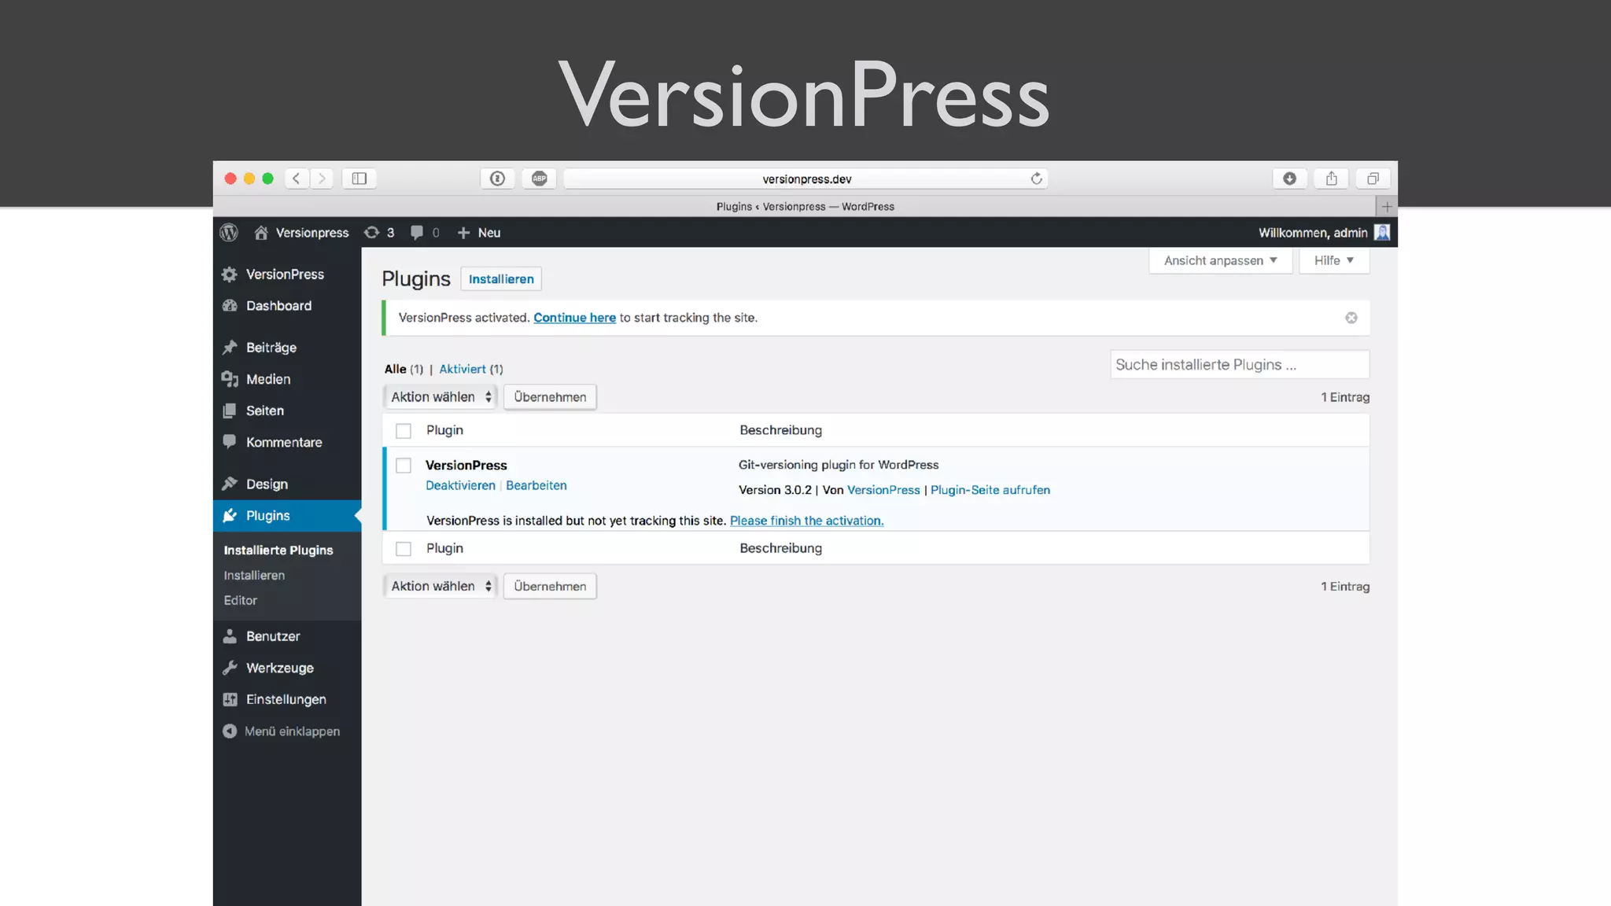This screenshot has height=906, width=1611.
Task: Open Design in the sidebar
Action: click(287, 484)
